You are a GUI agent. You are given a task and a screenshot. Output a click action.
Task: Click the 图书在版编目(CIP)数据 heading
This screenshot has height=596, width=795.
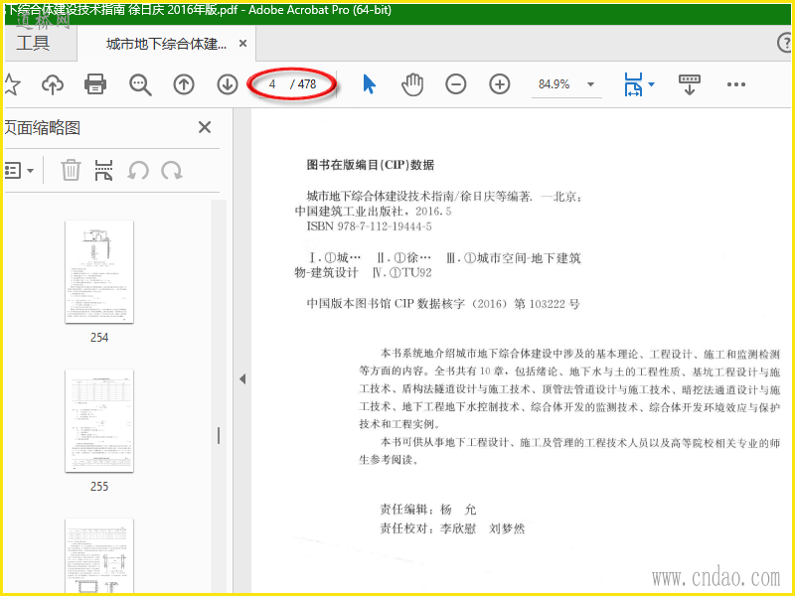371,165
